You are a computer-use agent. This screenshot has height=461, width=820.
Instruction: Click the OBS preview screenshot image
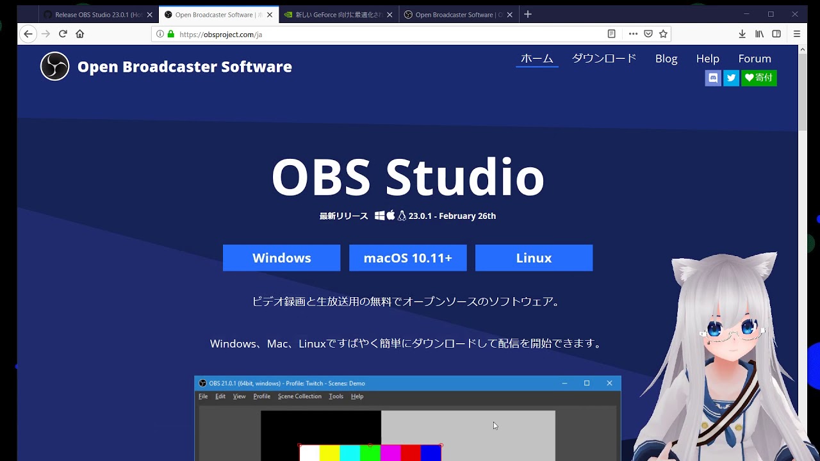(x=407, y=418)
